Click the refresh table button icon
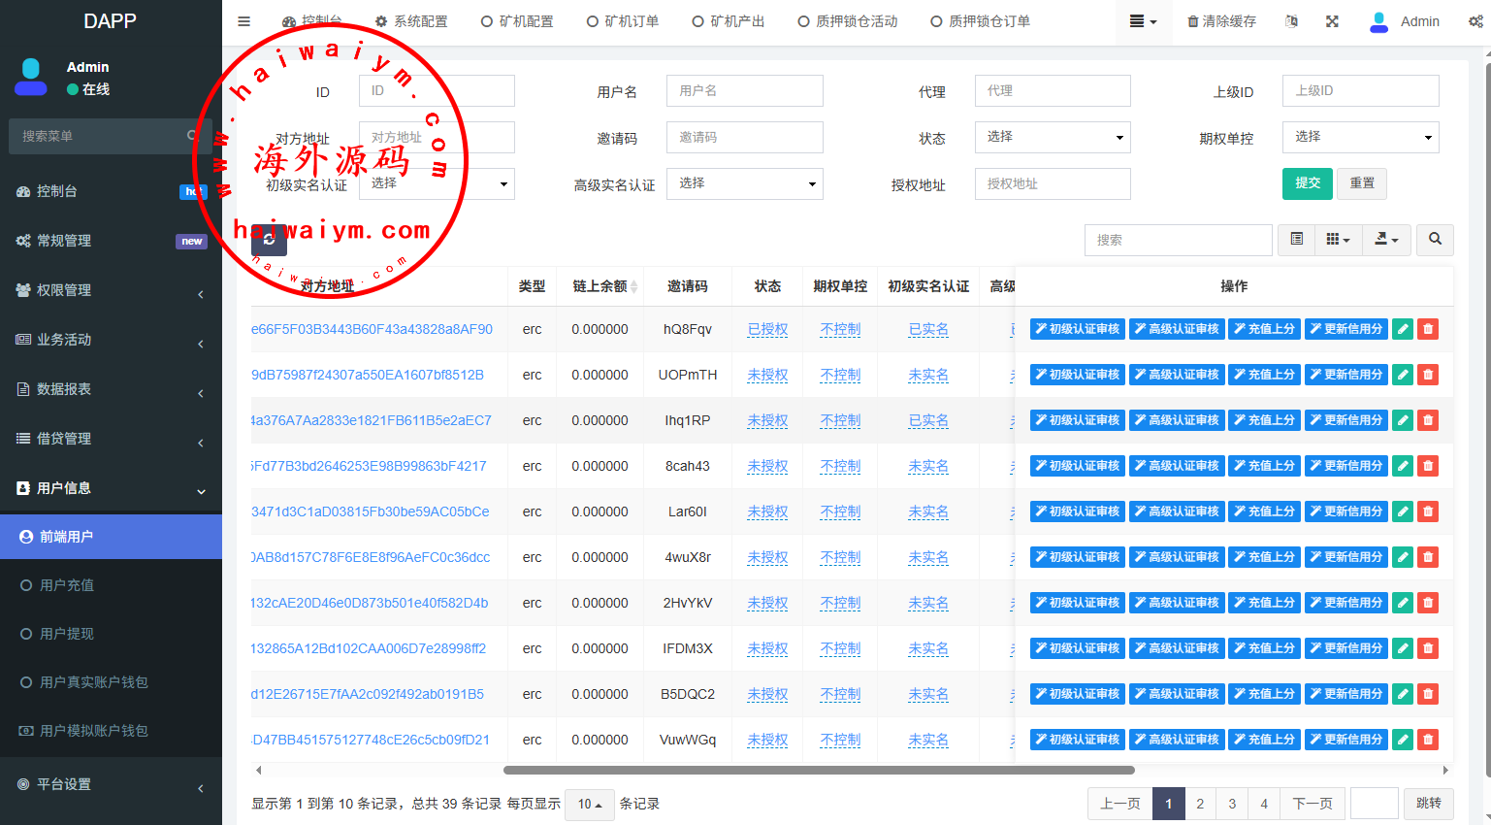Viewport: 1491px width, 825px height. (x=269, y=239)
